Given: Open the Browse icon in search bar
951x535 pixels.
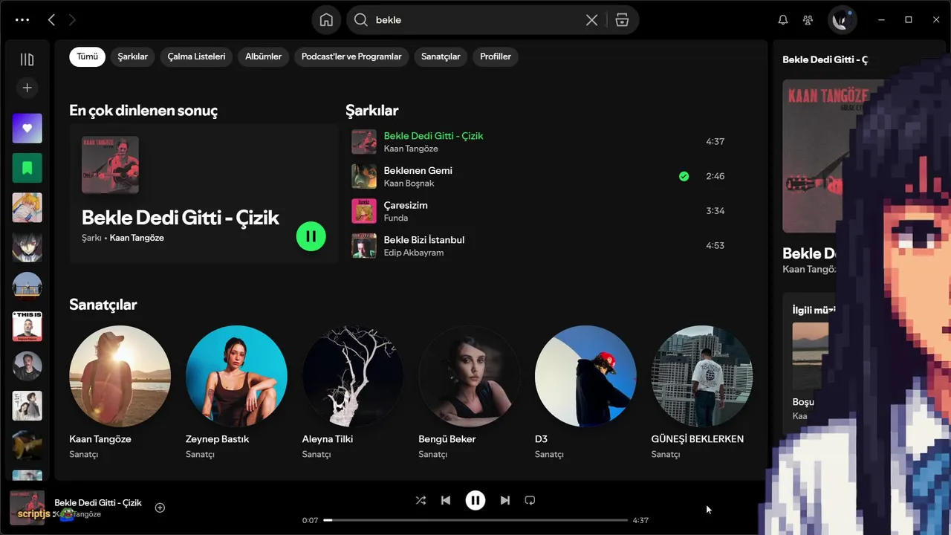Looking at the screenshot, I should click(x=622, y=20).
